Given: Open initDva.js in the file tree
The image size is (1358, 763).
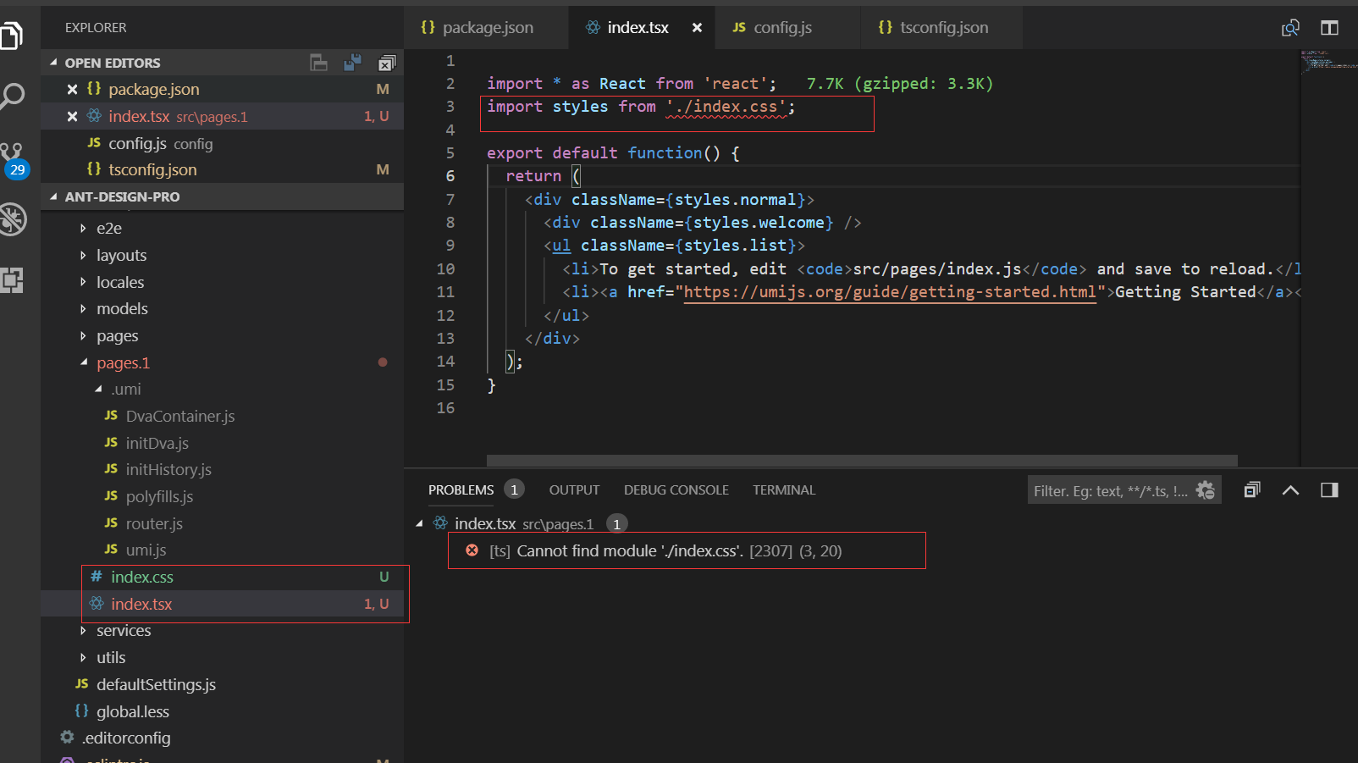Looking at the screenshot, I should pyautogui.click(x=157, y=443).
